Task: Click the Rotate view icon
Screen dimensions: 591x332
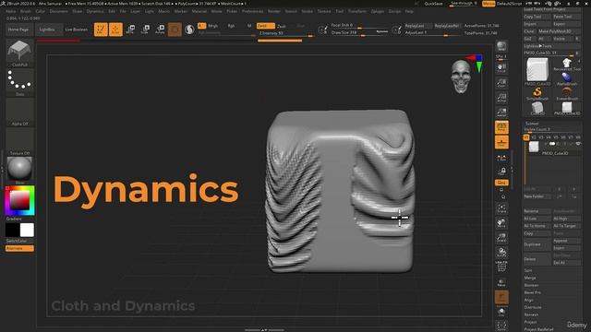Action: (501, 252)
